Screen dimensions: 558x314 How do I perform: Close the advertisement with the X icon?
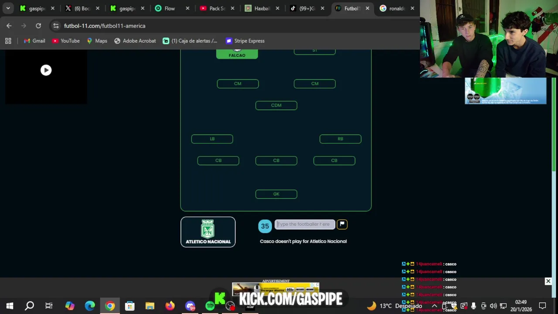pyautogui.click(x=548, y=281)
